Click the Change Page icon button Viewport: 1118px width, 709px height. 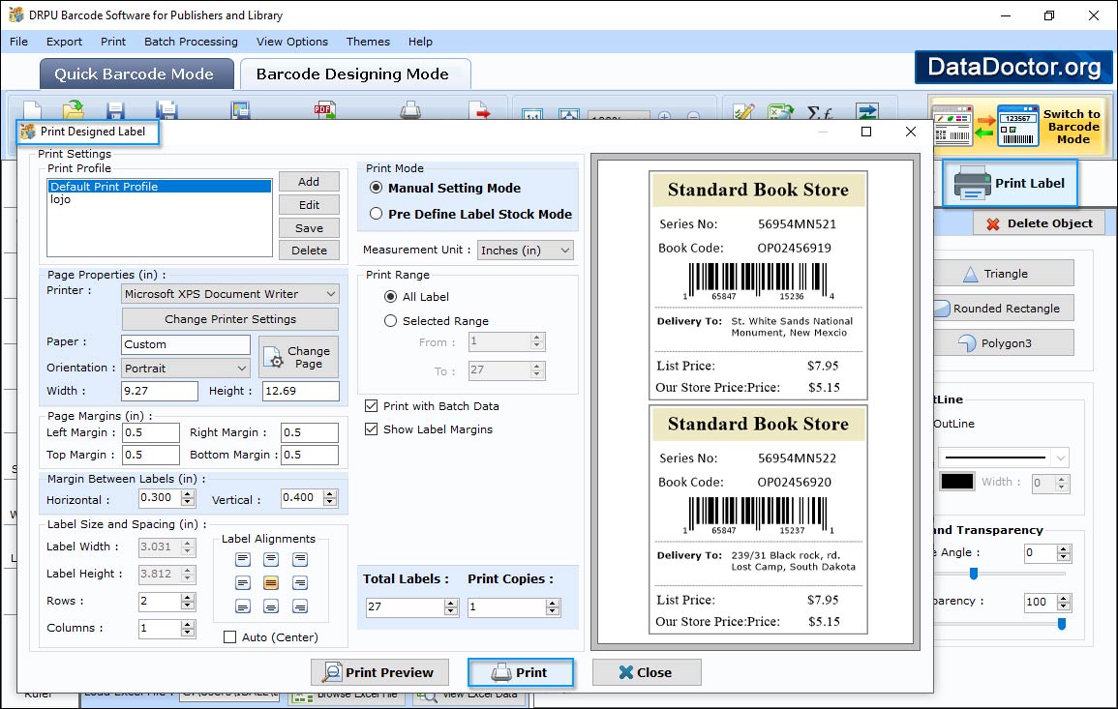[299, 357]
